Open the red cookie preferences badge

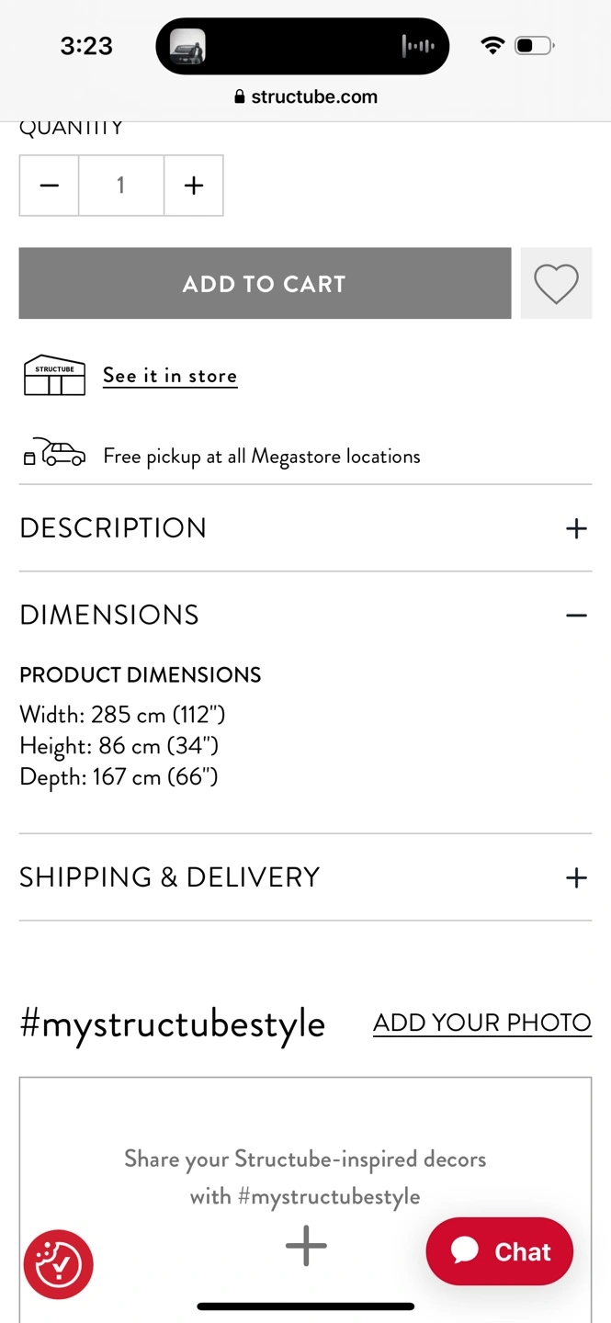point(58,1265)
